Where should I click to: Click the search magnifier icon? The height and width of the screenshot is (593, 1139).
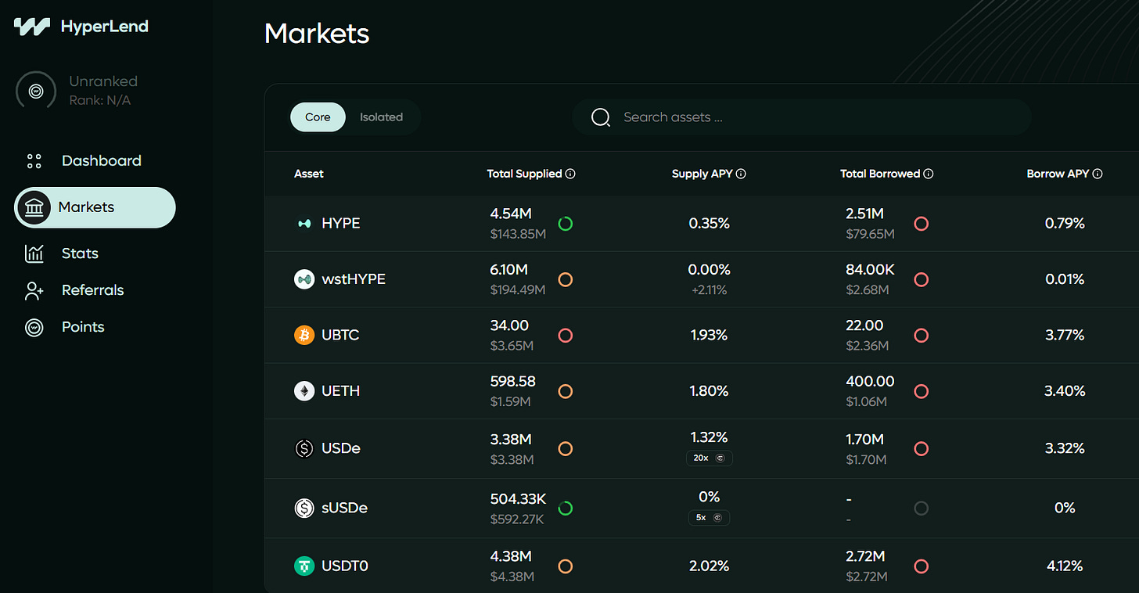pyautogui.click(x=601, y=117)
